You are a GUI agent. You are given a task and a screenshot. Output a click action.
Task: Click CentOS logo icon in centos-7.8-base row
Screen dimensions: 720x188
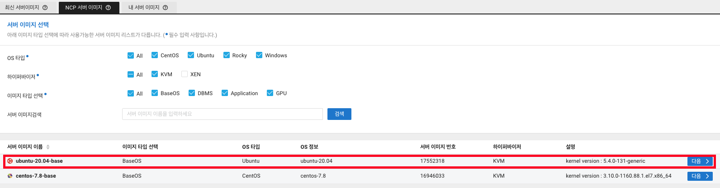click(x=10, y=176)
